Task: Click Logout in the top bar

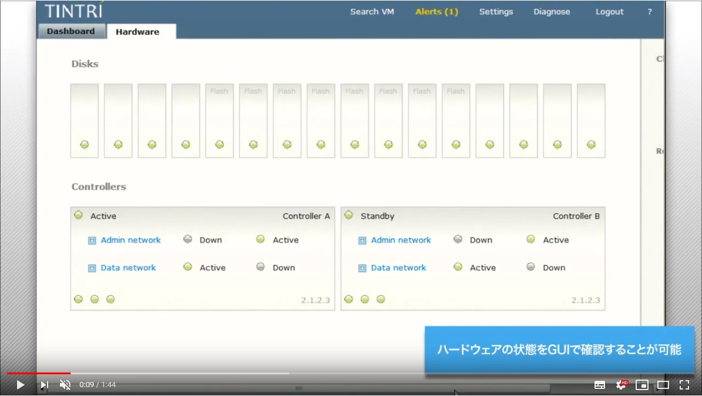Action: click(609, 11)
